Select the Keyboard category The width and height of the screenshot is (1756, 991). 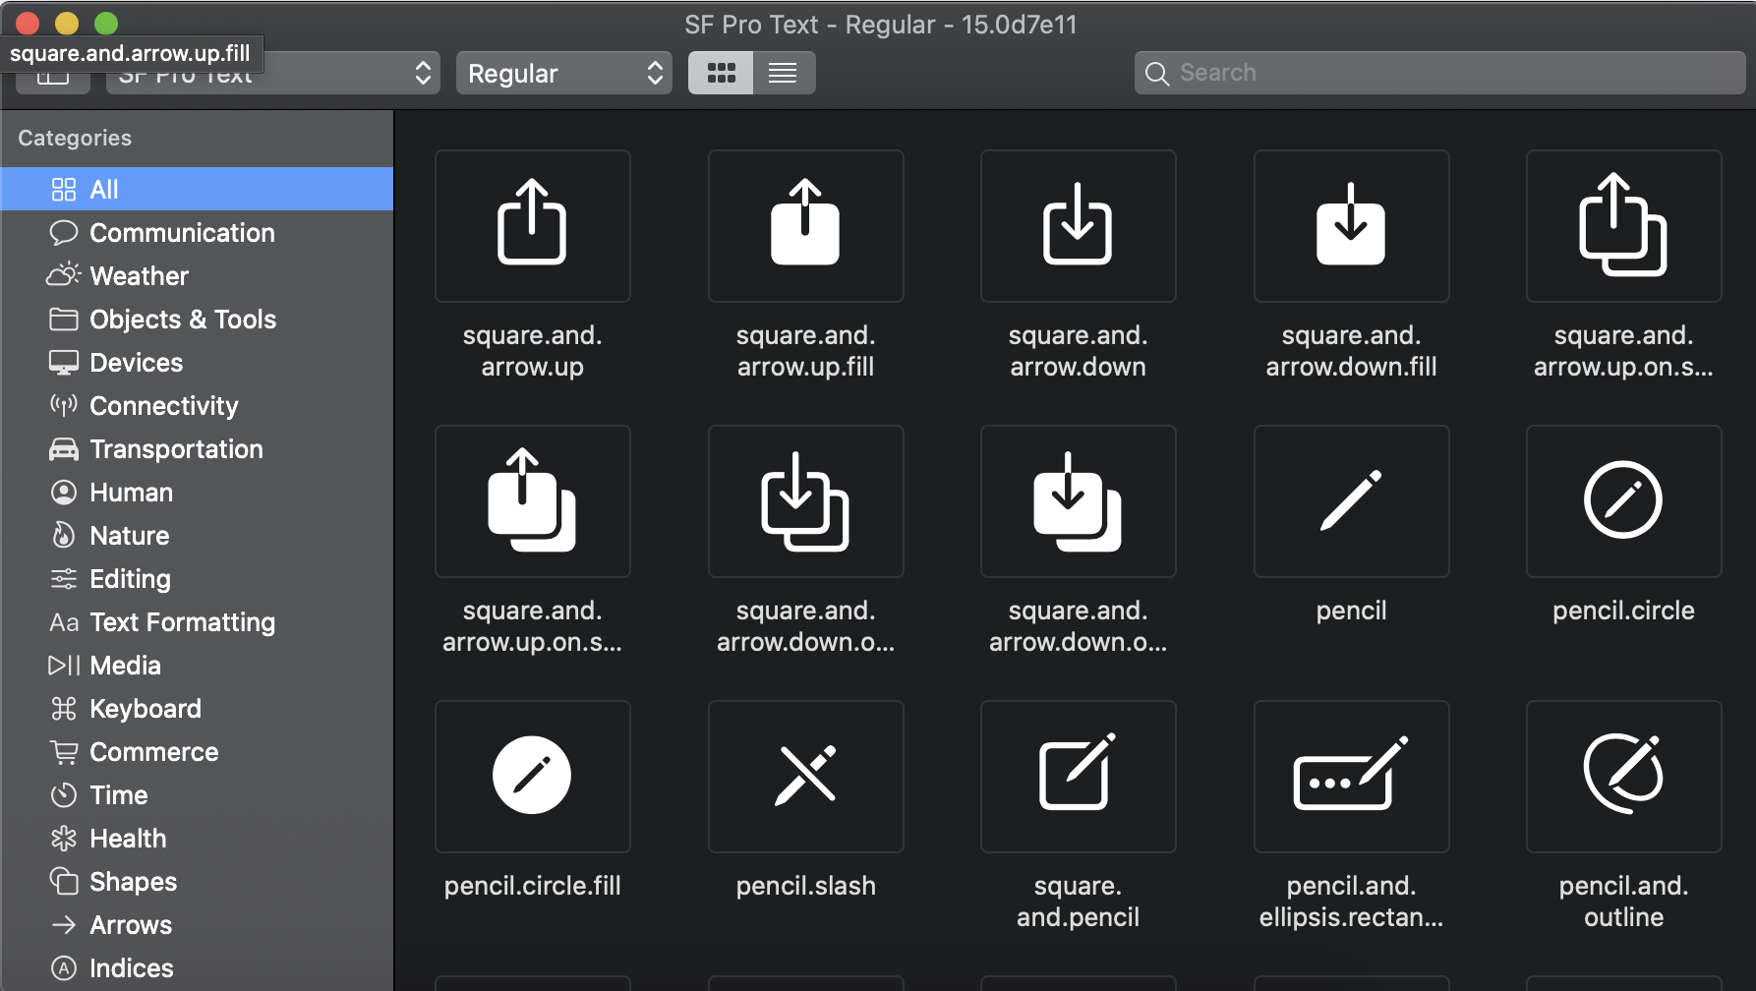tap(197, 708)
